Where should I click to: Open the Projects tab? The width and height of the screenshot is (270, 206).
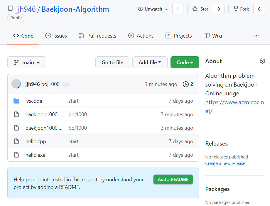coord(178,36)
